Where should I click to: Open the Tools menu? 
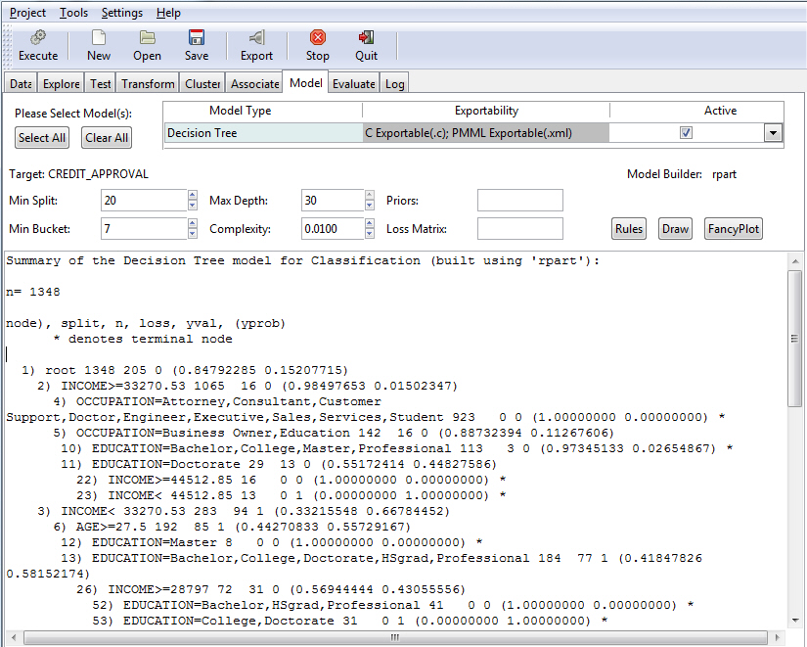point(73,13)
